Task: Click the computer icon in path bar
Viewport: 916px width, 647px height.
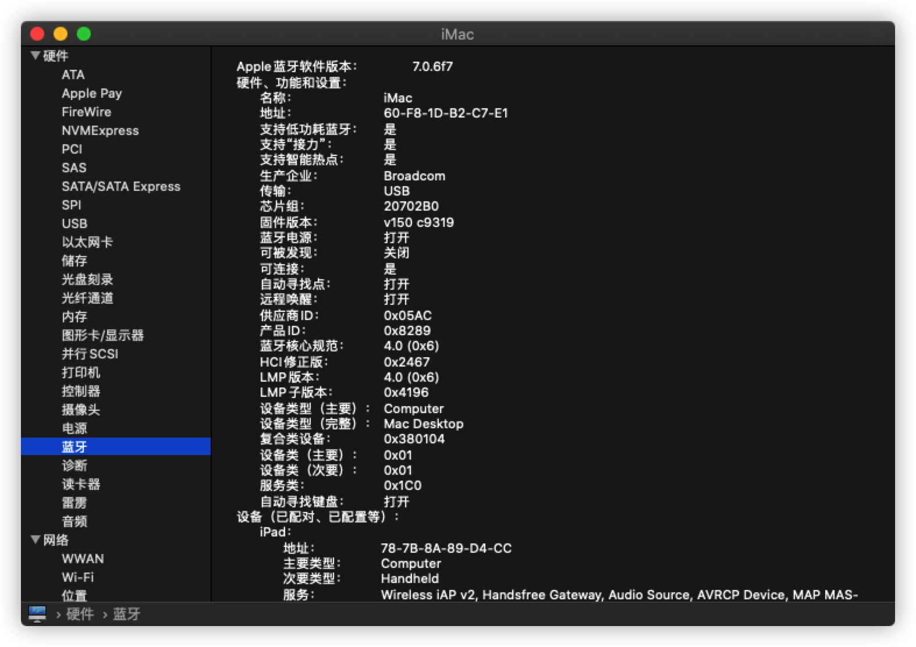Action: click(x=37, y=613)
